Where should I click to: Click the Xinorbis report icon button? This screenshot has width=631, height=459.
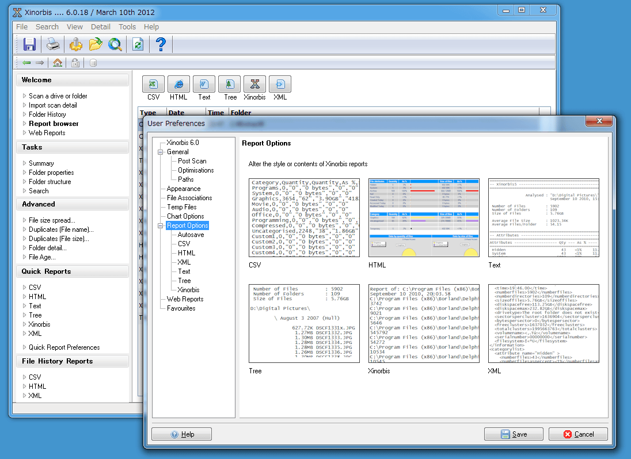[x=254, y=84]
